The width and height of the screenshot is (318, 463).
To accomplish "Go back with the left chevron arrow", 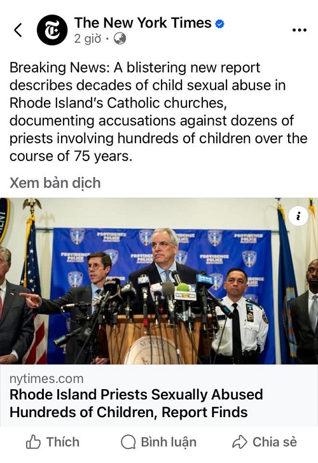I will point(18,30).
